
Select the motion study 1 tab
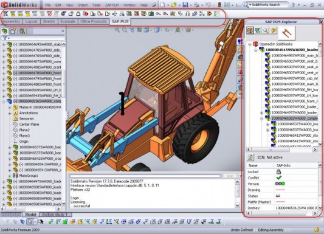click(x=55, y=215)
